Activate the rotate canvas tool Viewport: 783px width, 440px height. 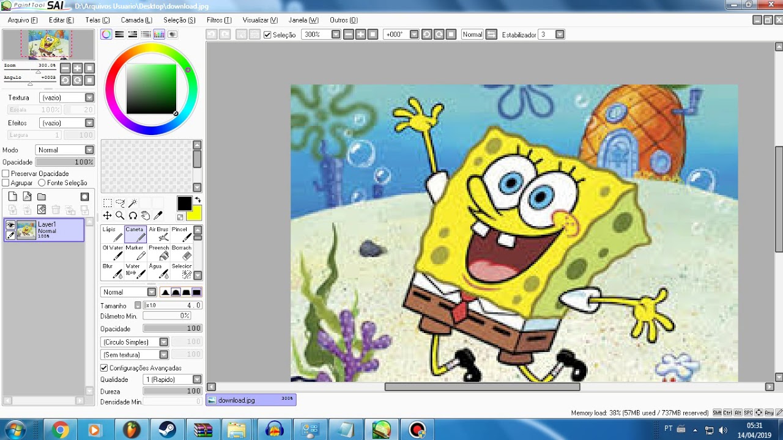click(x=133, y=216)
